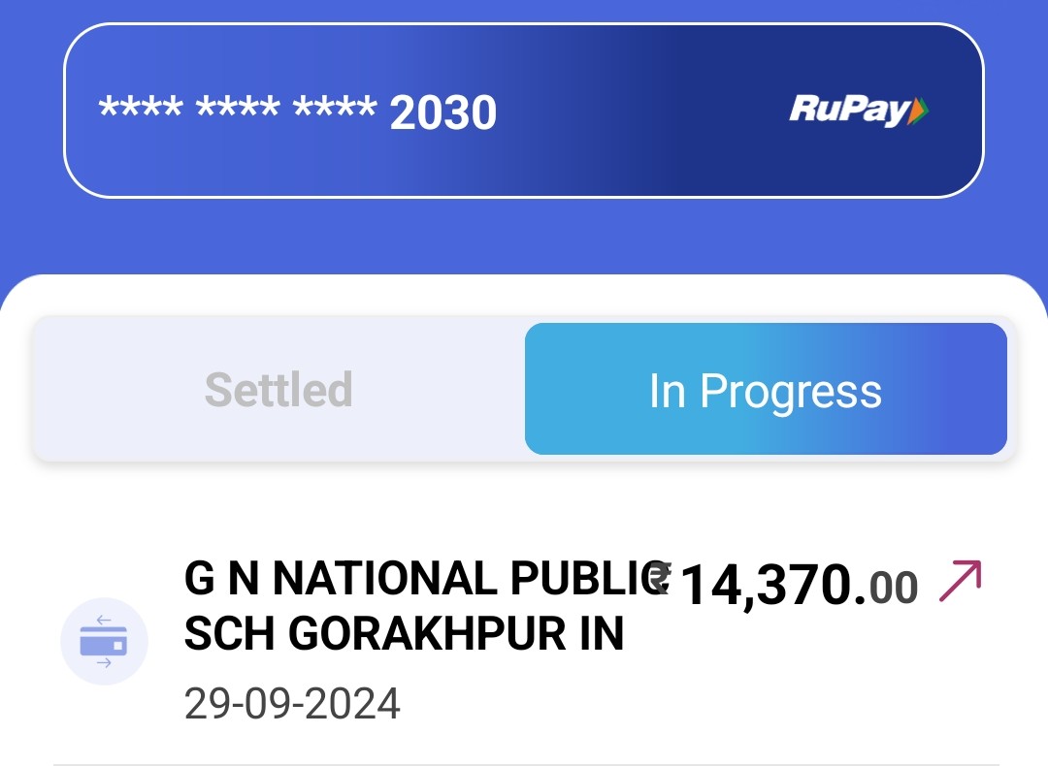Image resolution: width=1048 pixels, height=766 pixels.
Task: Tap the SCH GORAKHPUR IN merchant line
Action: click(404, 633)
